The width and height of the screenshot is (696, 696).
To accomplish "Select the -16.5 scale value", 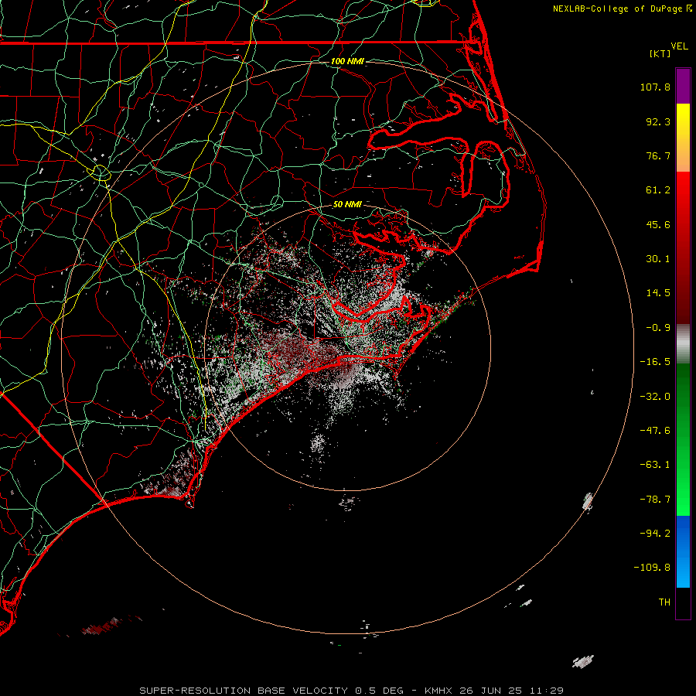I will click(x=655, y=362).
